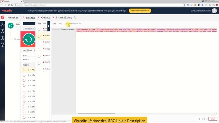219x123 pixels.
Task: Click the firewall flame icon in sidebar
Action: click(x=3, y=38)
